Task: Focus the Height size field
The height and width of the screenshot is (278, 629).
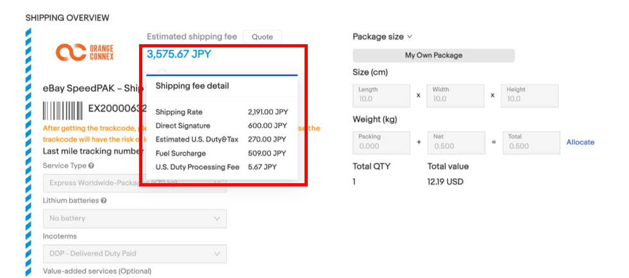Action: [x=530, y=95]
